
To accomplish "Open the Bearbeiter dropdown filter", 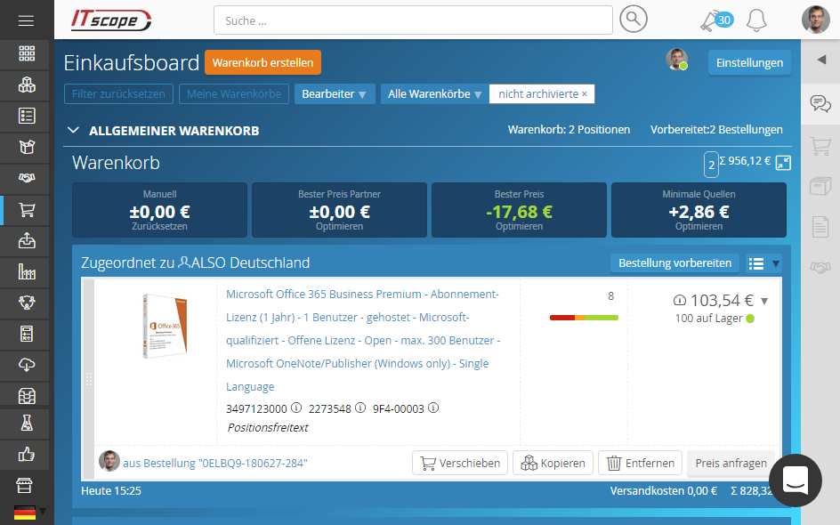I will 335,94.
